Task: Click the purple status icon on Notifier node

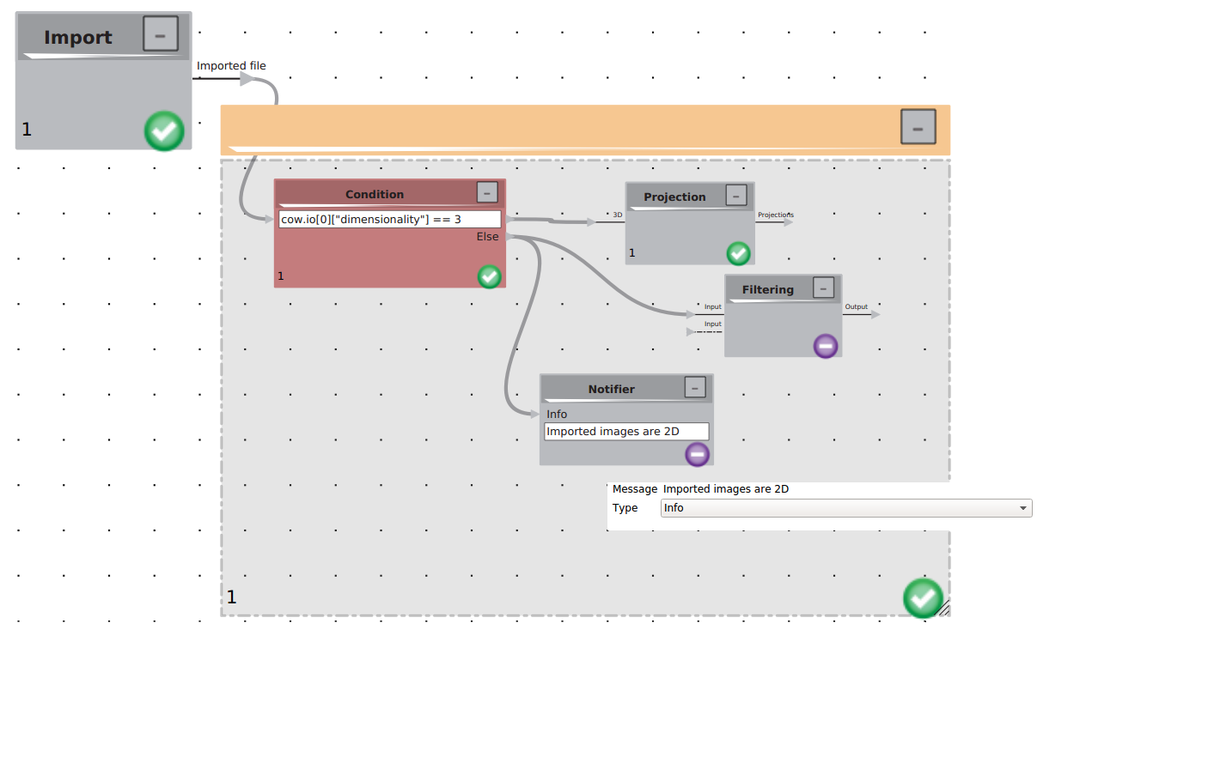Action: [x=698, y=454]
